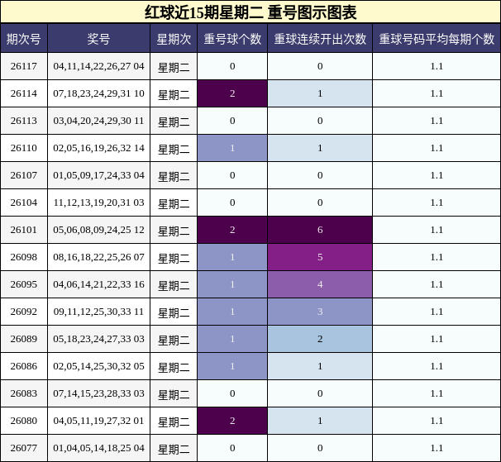
Task: Click average value 1.1 in row 26101
Action: click(437, 230)
